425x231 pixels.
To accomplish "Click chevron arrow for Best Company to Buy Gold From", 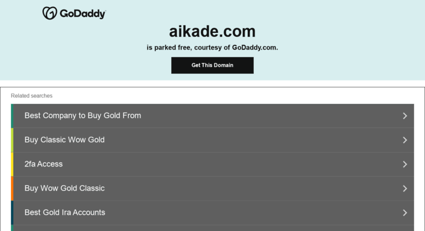I will click(405, 116).
